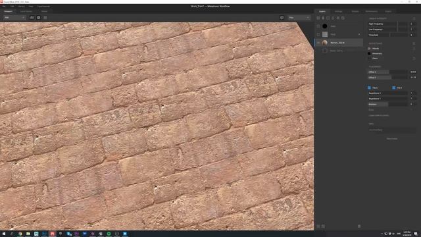Adjust the Low Frequency slider
Screen dimensions: 421x237
(x=387, y=29)
